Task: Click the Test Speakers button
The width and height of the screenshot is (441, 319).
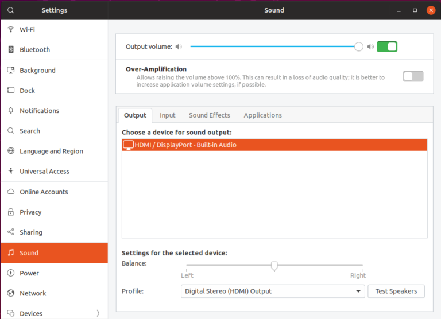Action: pyautogui.click(x=396, y=291)
